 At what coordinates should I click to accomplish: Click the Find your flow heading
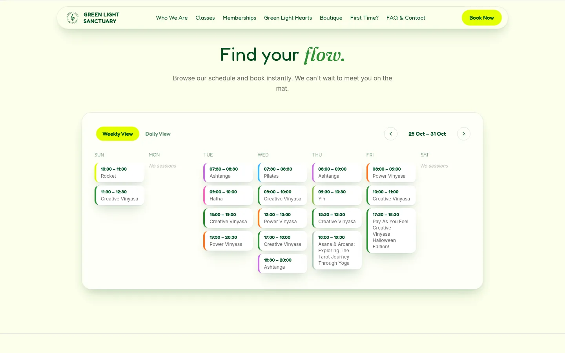click(x=282, y=55)
